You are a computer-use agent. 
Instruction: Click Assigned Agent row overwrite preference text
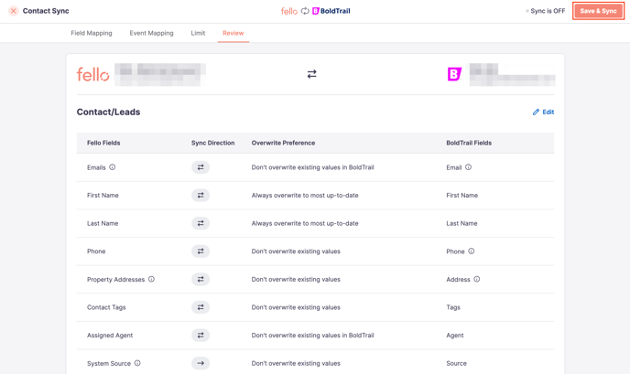click(x=312, y=335)
